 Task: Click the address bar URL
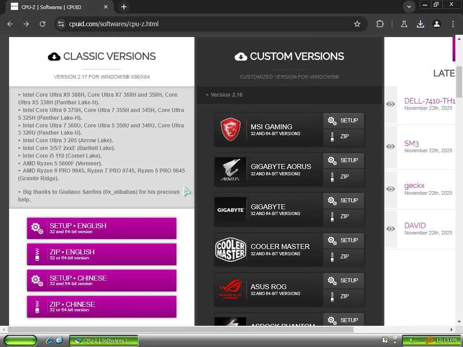[113, 24]
